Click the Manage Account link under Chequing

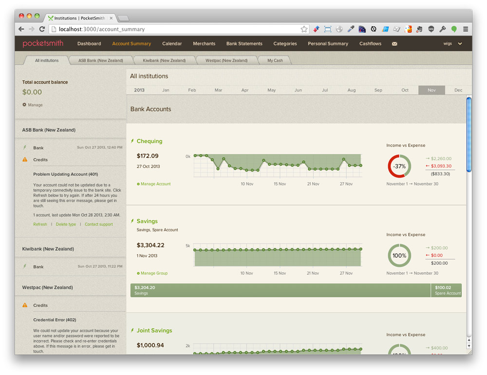(155, 184)
